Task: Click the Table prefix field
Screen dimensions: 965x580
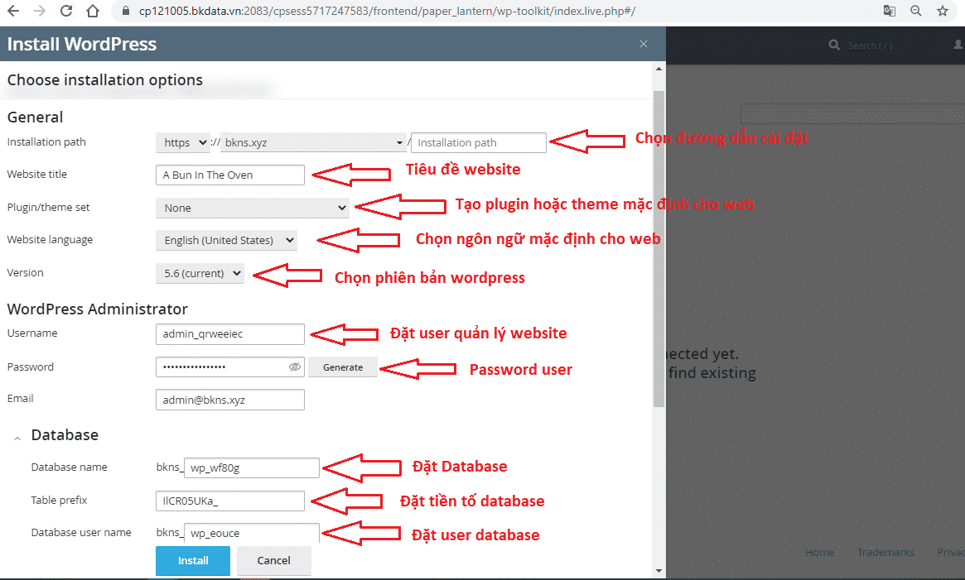Action: click(x=230, y=501)
